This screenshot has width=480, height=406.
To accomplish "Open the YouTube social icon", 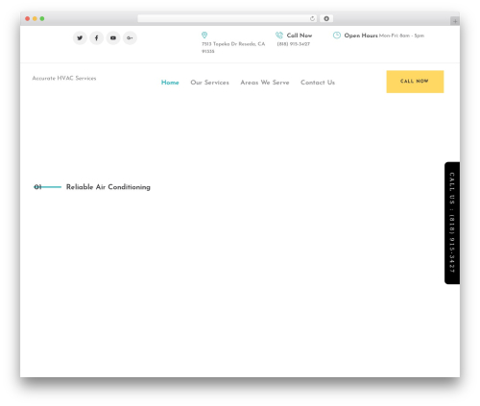I will [x=113, y=38].
